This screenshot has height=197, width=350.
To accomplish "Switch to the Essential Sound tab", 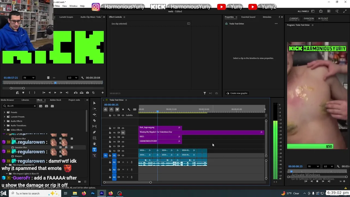I will [x=248, y=17].
